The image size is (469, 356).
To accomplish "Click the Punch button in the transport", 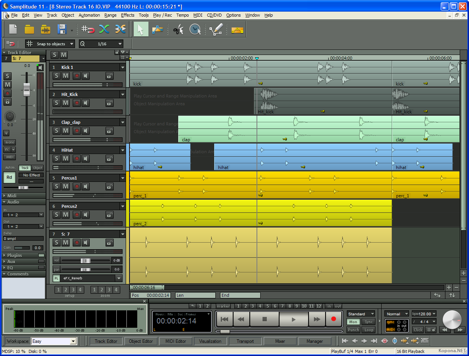I will 353,330.
